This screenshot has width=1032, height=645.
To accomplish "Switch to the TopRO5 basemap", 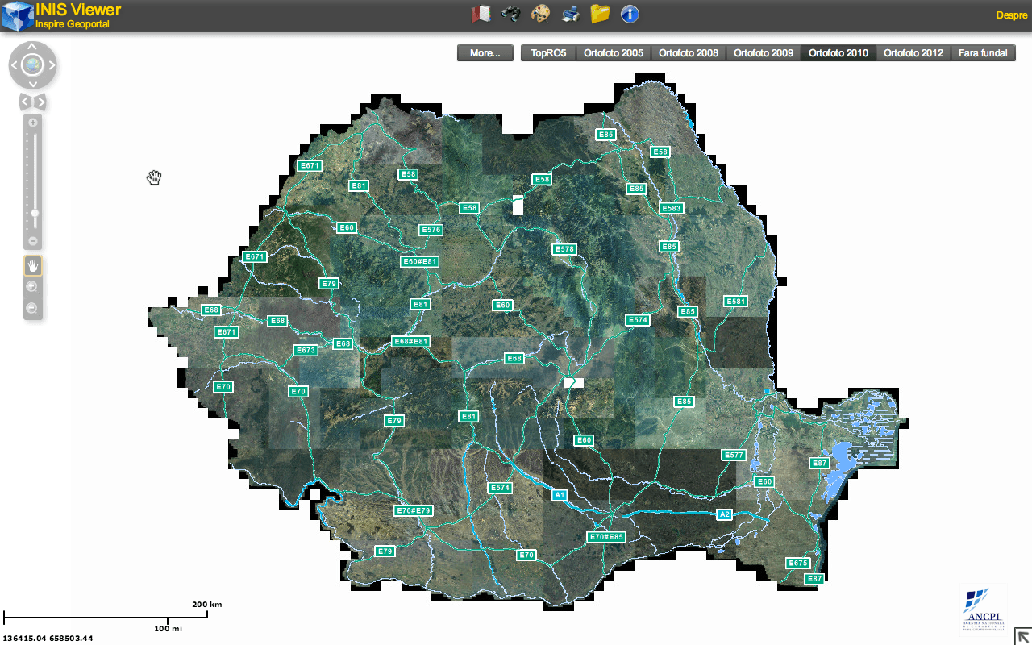I will [x=548, y=53].
